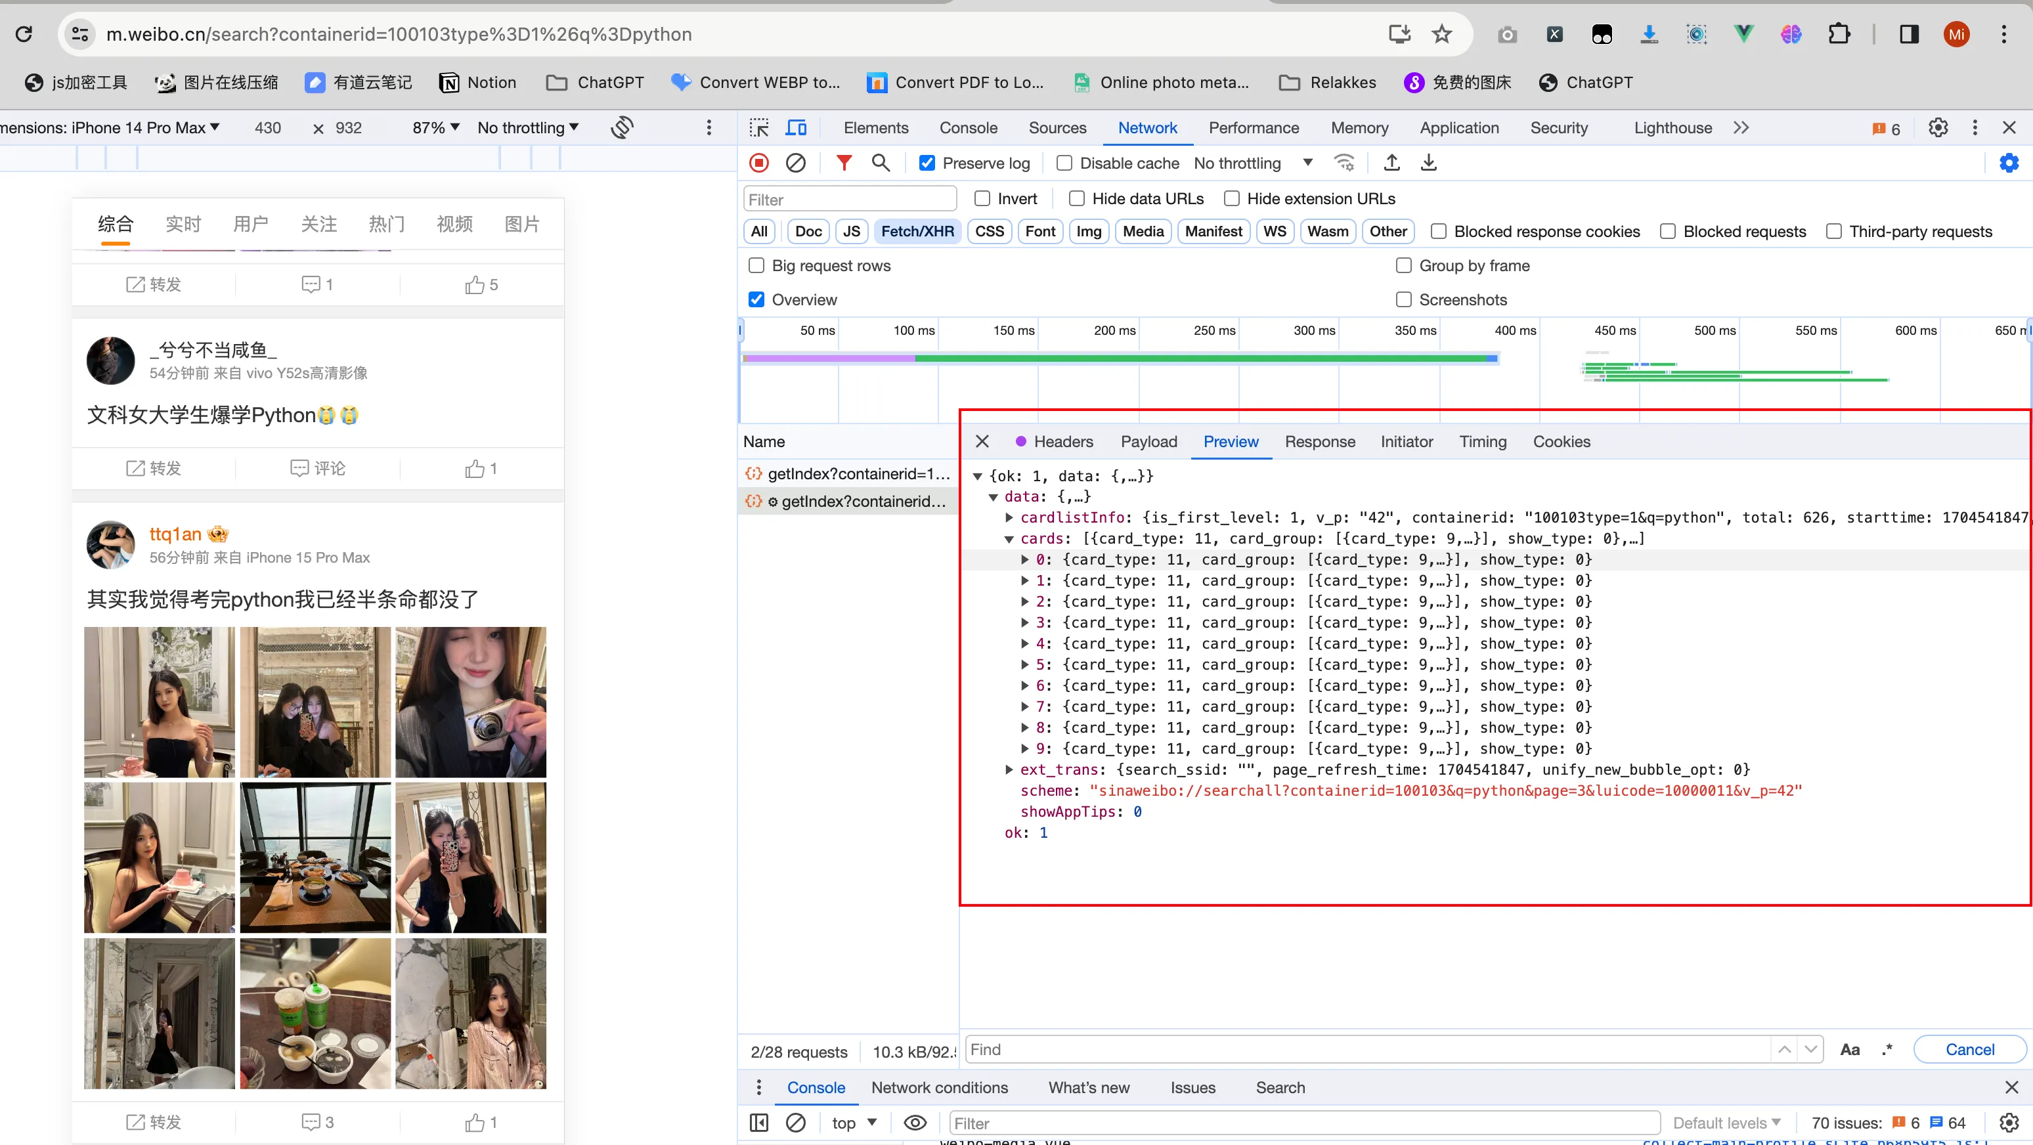Uncheck the Preserve log checkbox
The width and height of the screenshot is (2033, 1145).
927,163
